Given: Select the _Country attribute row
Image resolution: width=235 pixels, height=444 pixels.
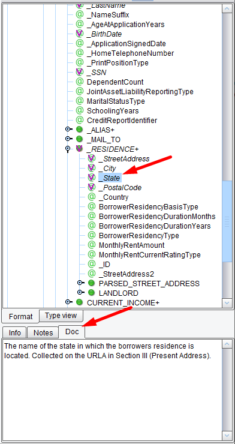Looking at the screenshot, I should coord(113,197).
